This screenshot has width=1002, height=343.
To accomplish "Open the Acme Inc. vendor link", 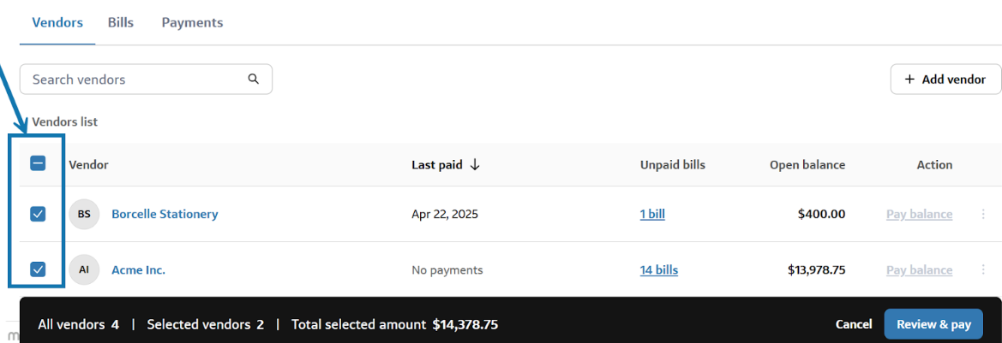I will pyautogui.click(x=138, y=269).
